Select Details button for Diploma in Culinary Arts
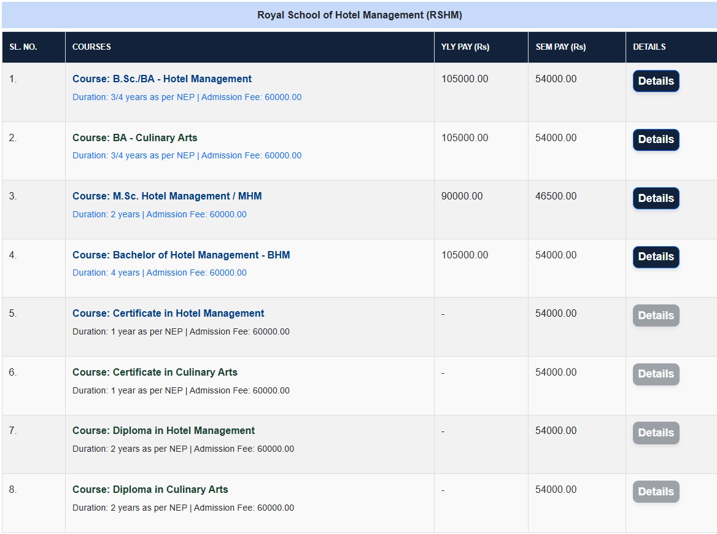Screen dimensions: 717x534 tap(656, 492)
